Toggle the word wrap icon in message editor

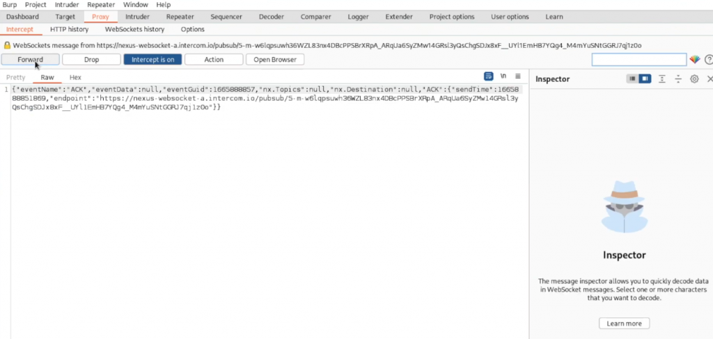(488, 76)
